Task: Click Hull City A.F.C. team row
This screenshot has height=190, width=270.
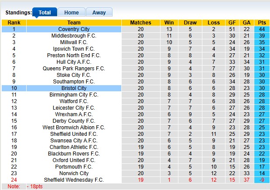Action: click(74, 62)
